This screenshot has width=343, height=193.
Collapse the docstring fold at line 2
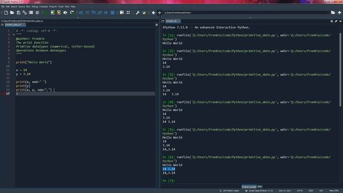tap(13, 34)
